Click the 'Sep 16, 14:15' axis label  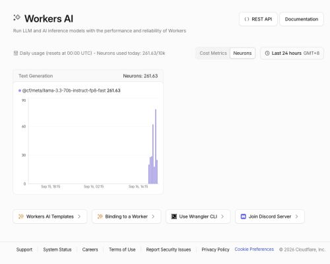click(138, 187)
